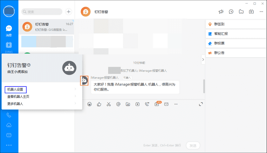The width and height of the screenshot is (267, 153).
Task: Click the thumbs-up icon in chat toolbar
Action: tap(99, 104)
